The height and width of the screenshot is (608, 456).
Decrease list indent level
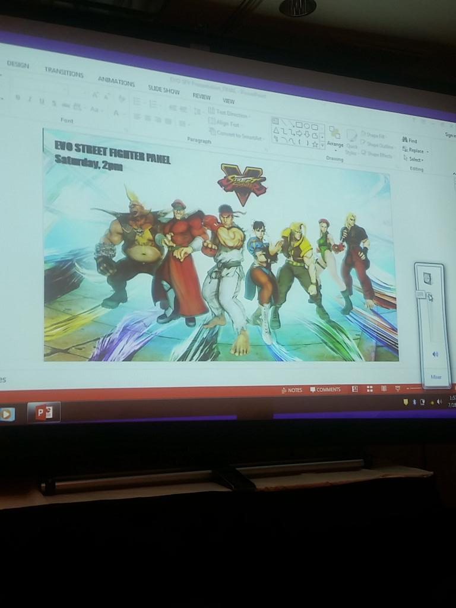pos(172,107)
